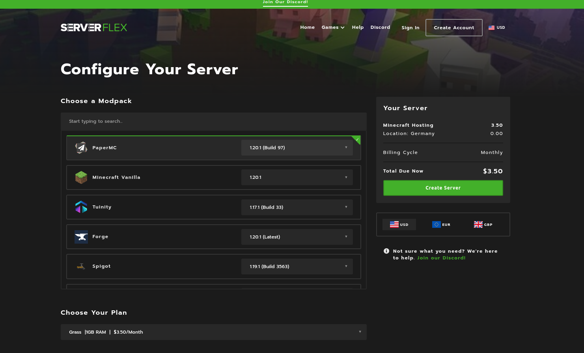This screenshot has height=353, width=584.
Task: Click the PaperMC paper plane icon
Action: [81, 148]
